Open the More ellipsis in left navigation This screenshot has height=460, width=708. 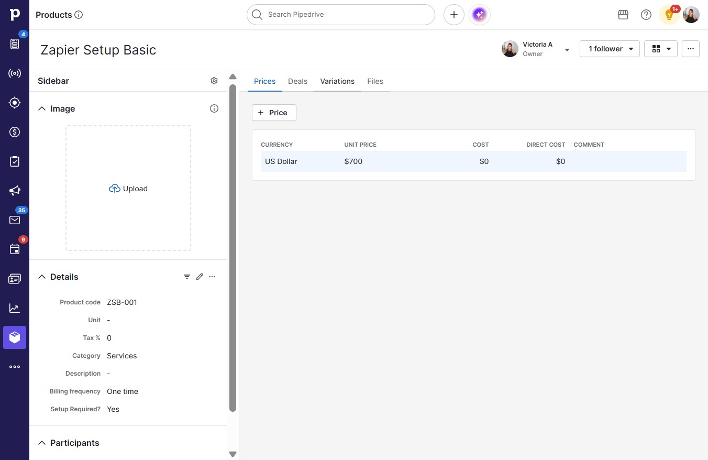click(15, 367)
